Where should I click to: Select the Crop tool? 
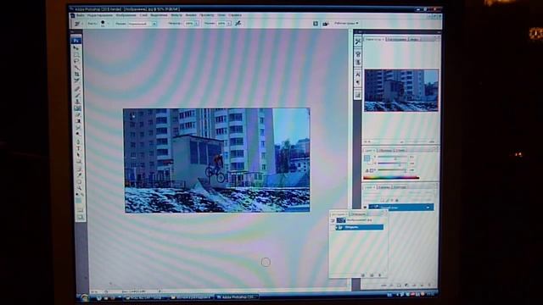point(76,74)
